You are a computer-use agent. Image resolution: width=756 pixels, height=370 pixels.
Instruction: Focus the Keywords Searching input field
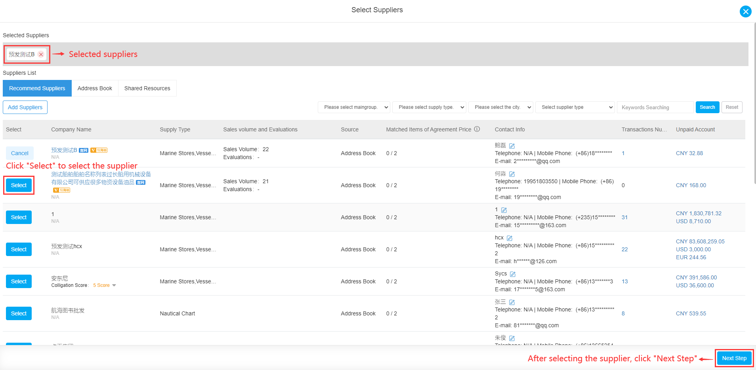click(x=655, y=107)
